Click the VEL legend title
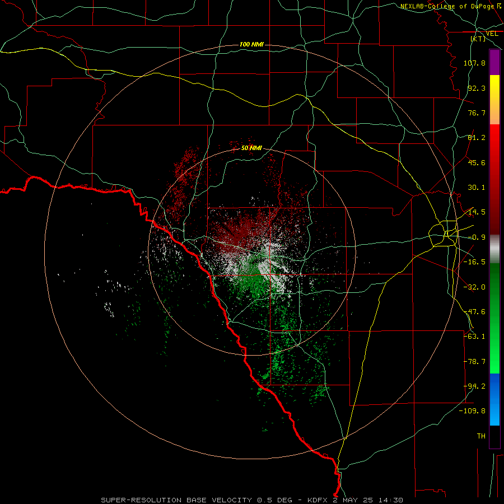The width and height of the screenshot is (504, 504). (x=492, y=34)
